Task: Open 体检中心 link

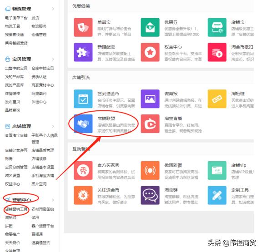Action: tap(39, 102)
